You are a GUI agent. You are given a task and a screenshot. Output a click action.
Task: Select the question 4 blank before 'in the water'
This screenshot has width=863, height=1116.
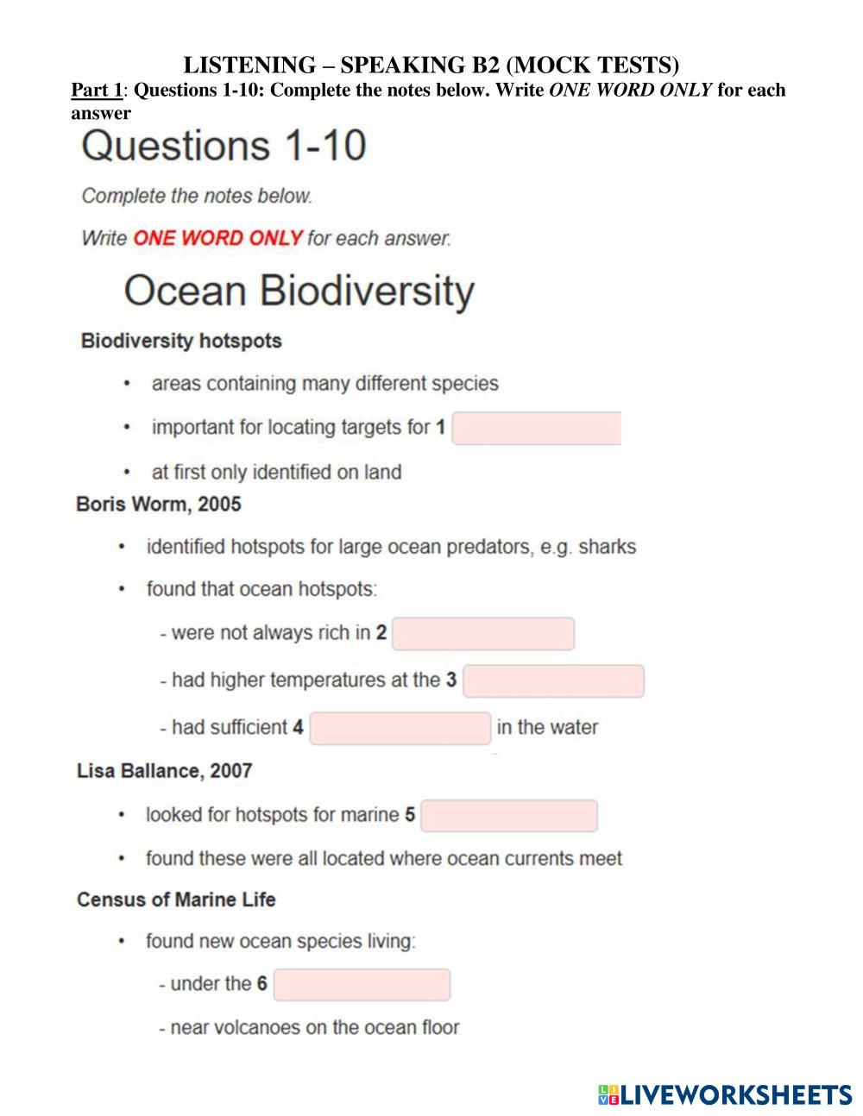click(x=400, y=729)
